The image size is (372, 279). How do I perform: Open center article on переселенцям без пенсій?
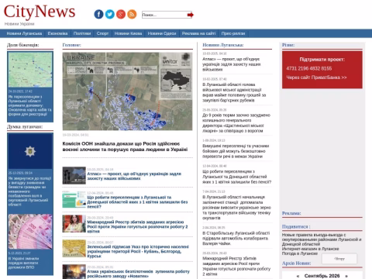(137, 202)
